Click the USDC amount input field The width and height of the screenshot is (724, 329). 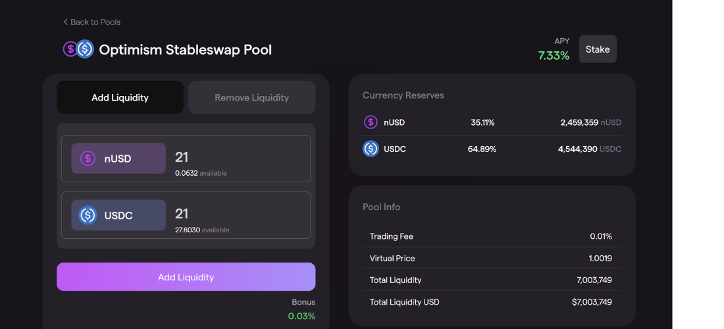tap(237, 214)
